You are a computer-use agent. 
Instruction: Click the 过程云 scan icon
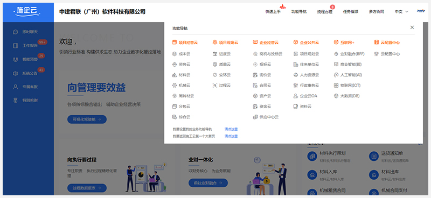coord(214,86)
